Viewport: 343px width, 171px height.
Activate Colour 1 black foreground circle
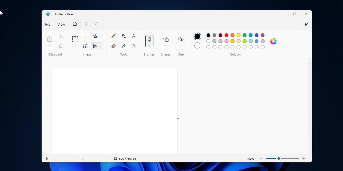[x=197, y=36]
